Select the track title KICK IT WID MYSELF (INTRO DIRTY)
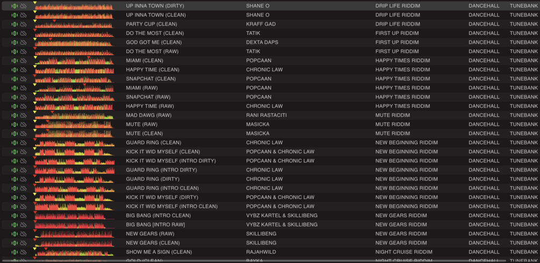Viewport: 540px width, 263px height. tap(171, 161)
